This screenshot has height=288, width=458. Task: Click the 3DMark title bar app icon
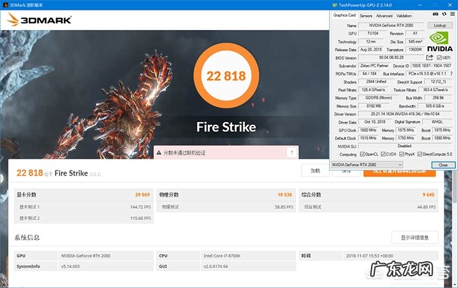[x=5, y=5]
